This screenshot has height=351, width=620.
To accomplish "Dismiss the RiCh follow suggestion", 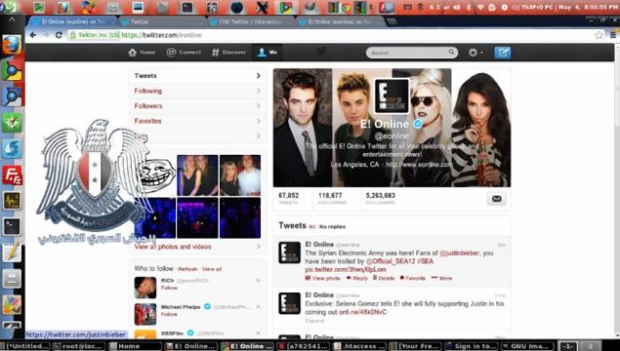I will [x=258, y=281].
